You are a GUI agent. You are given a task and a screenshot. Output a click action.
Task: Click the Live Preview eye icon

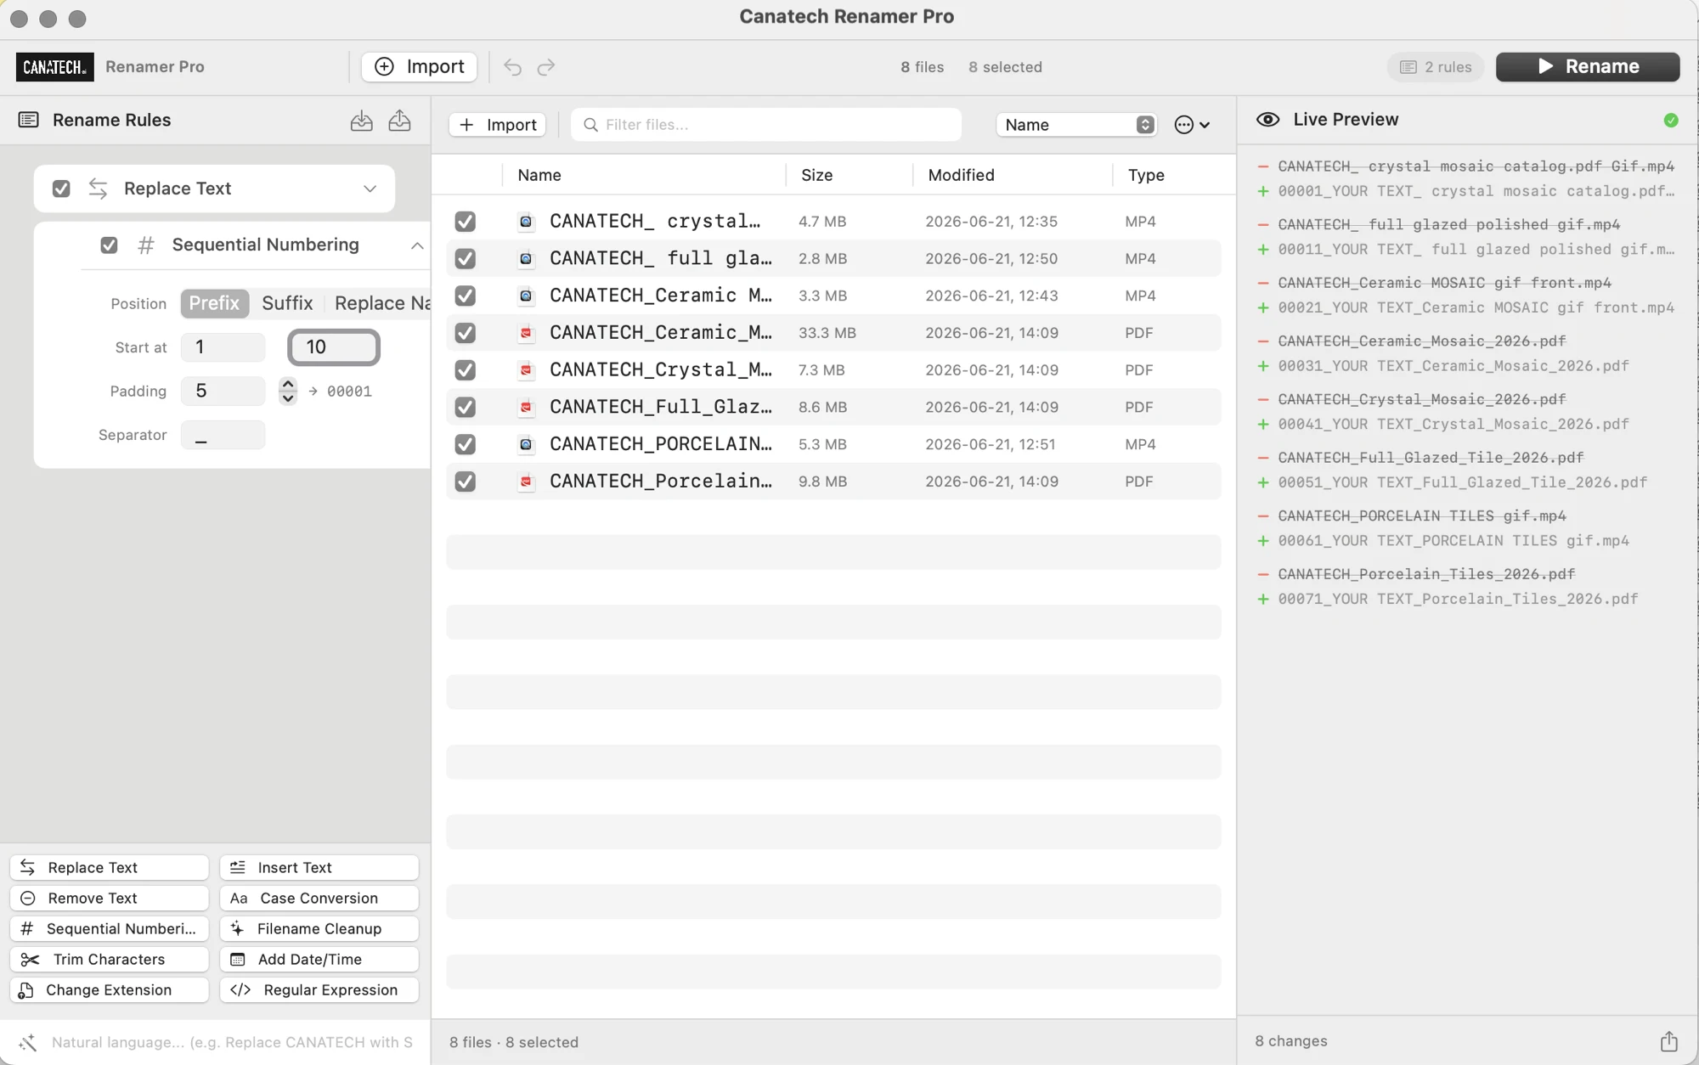click(x=1267, y=120)
